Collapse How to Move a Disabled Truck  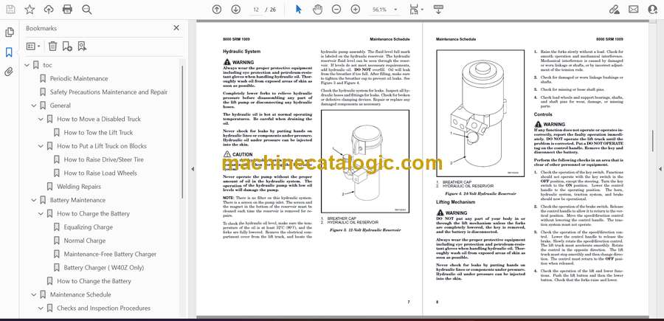(x=41, y=119)
